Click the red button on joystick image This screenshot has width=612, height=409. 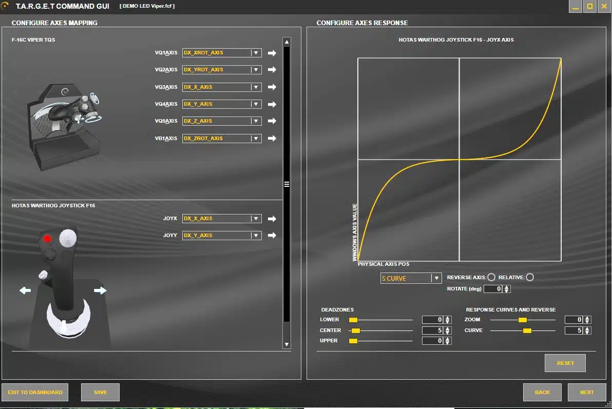[48, 239]
